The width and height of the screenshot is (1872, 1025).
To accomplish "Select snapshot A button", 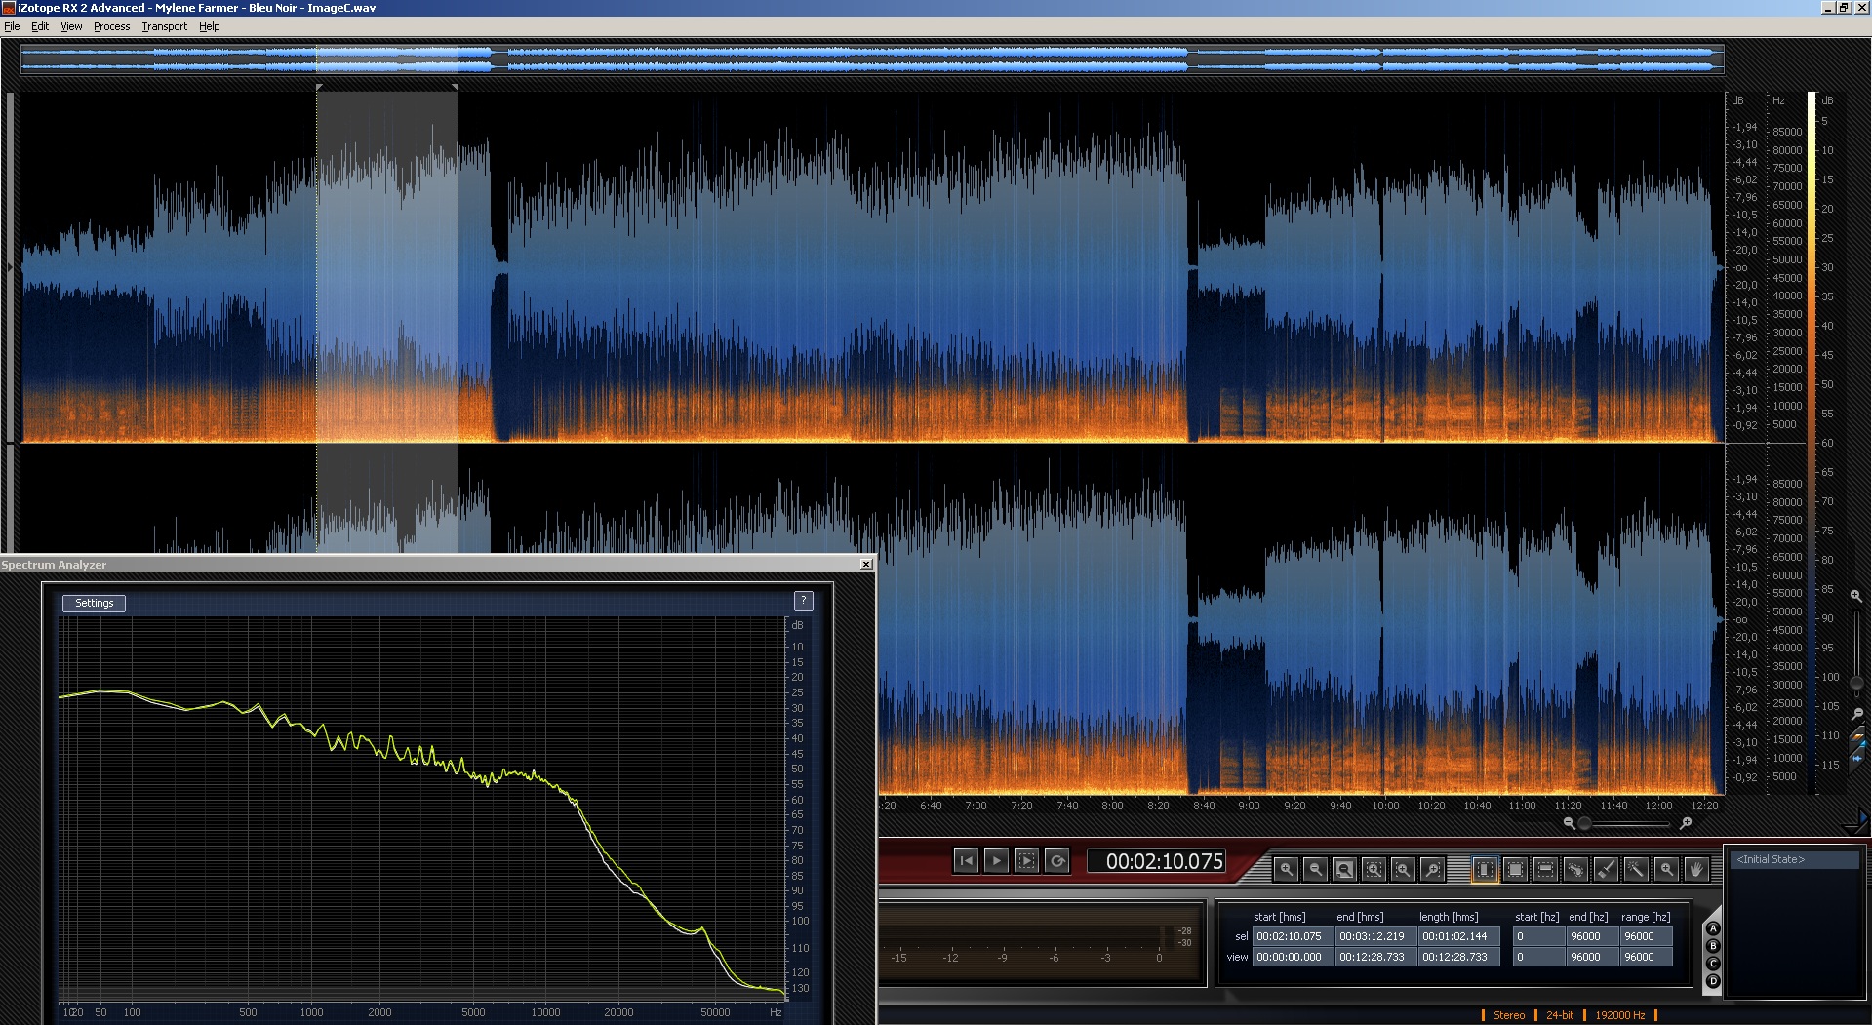I will pyautogui.click(x=1713, y=928).
